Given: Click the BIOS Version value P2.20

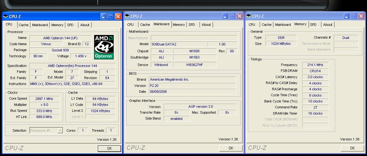Looking at the screenshot, I should coord(192,86).
